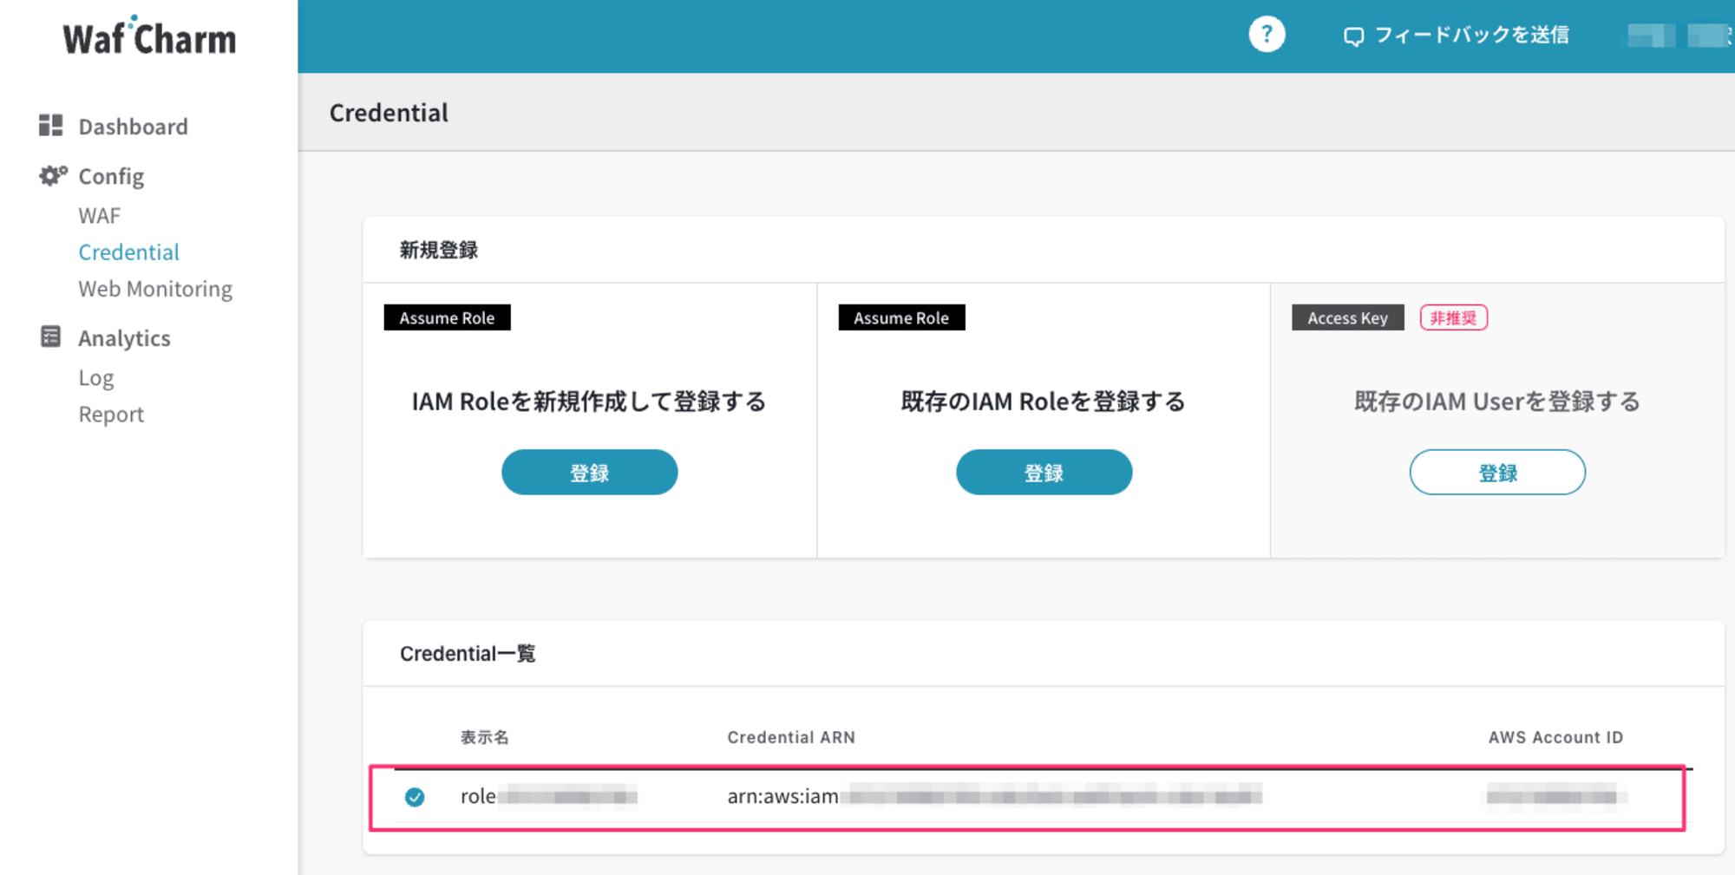Click the first card's Assume Role badge

(447, 317)
